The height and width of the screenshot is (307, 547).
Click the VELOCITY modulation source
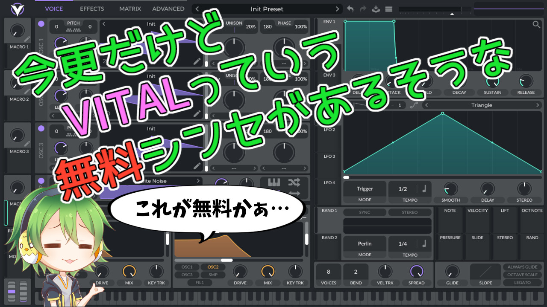click(x=478, y=220)
